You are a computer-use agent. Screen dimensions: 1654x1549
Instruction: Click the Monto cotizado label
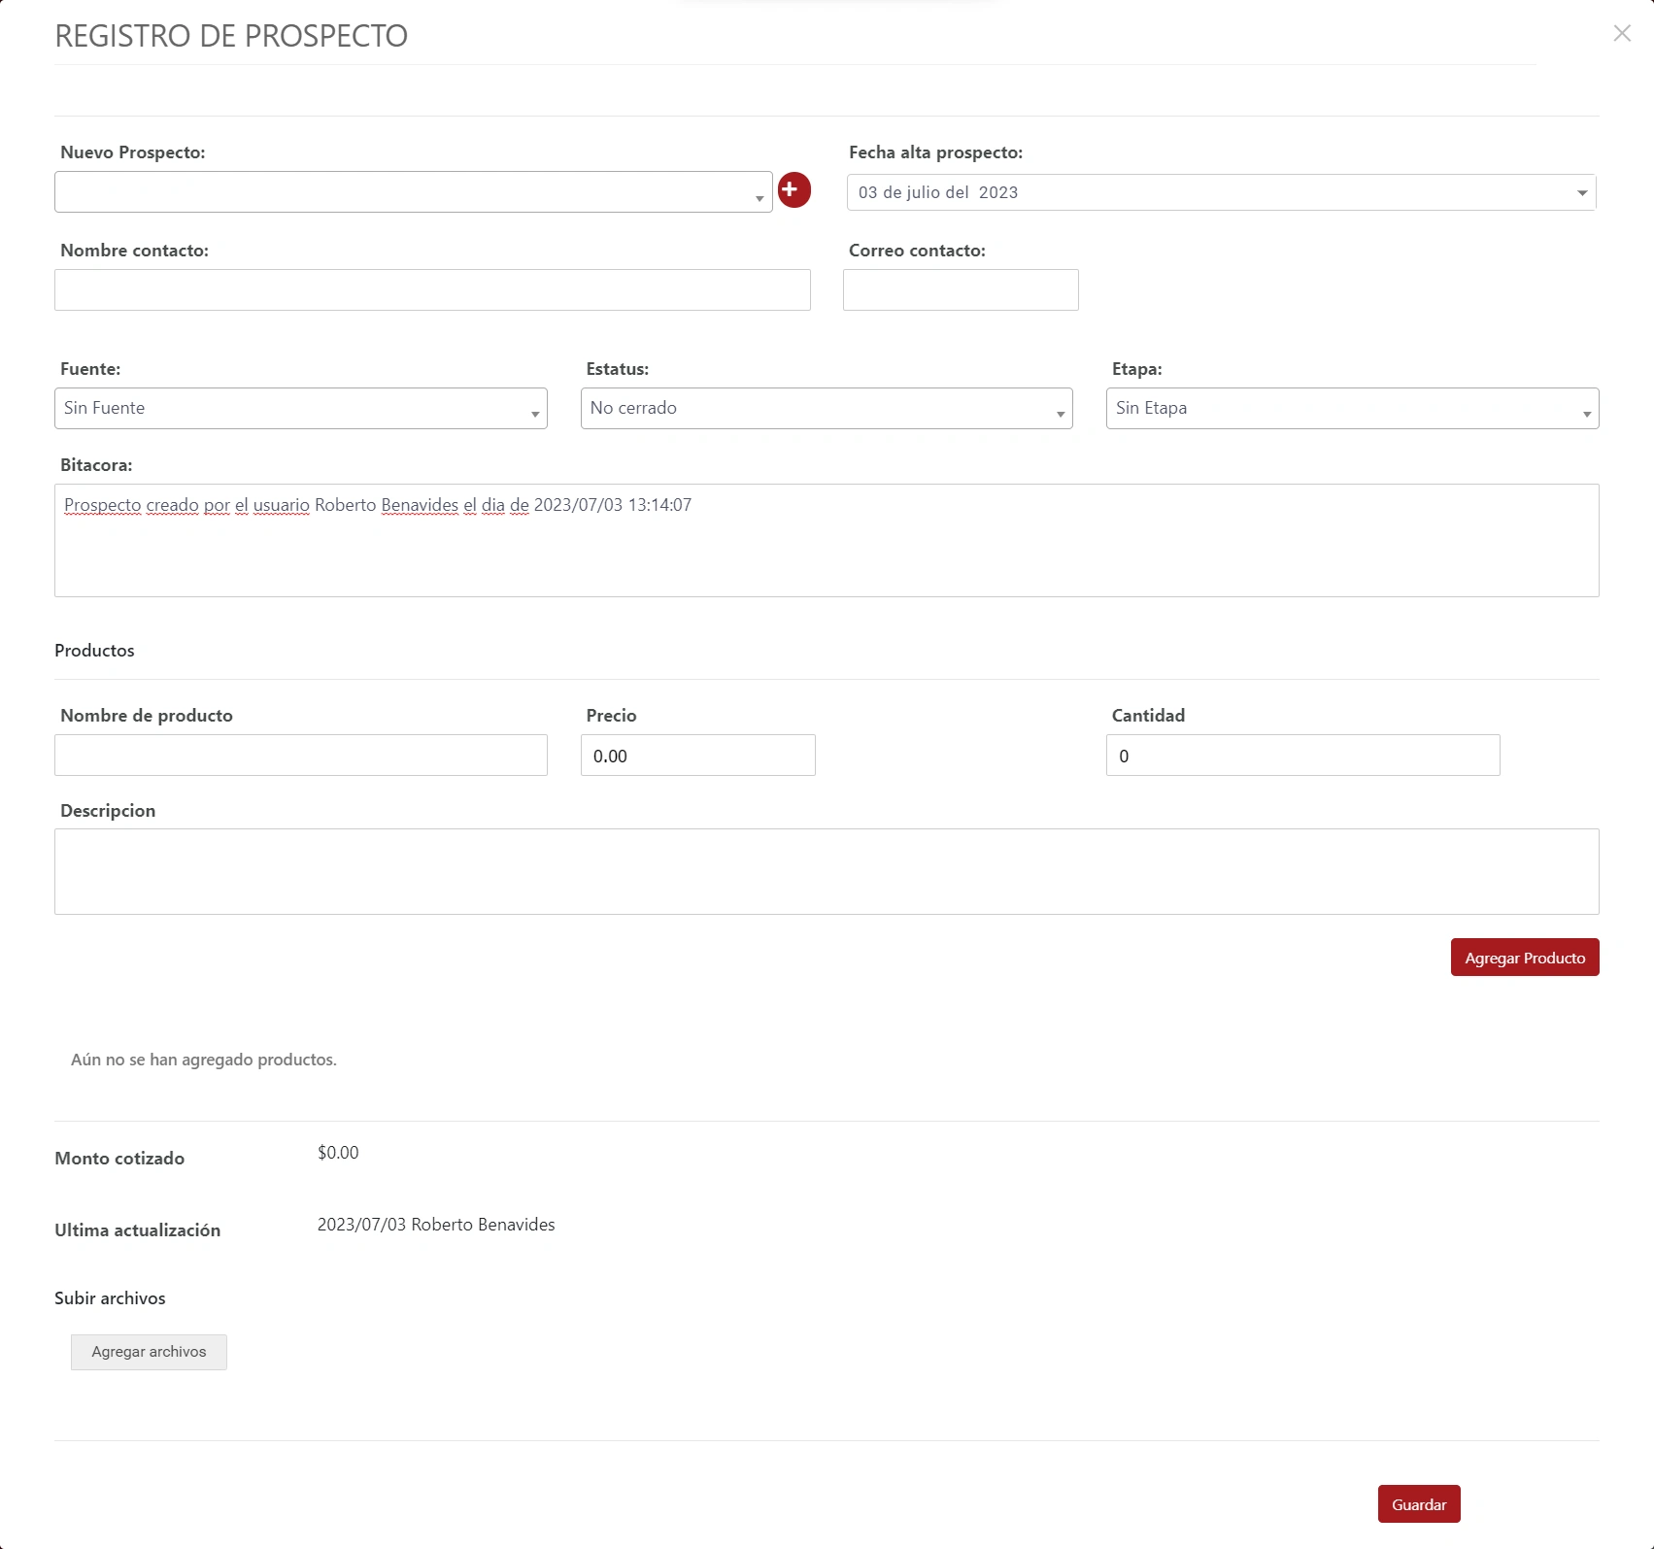click(119, 1159)
